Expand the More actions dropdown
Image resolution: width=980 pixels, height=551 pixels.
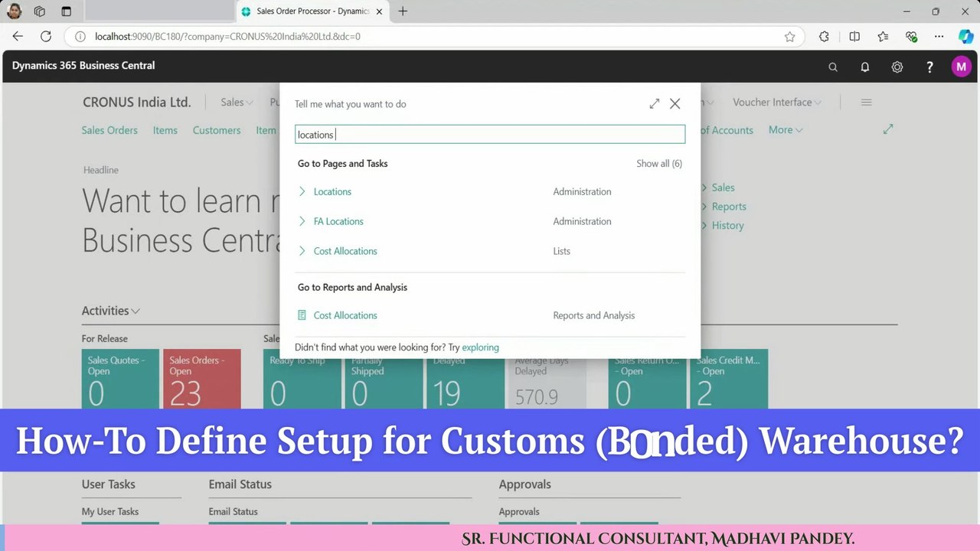(786, 130)
